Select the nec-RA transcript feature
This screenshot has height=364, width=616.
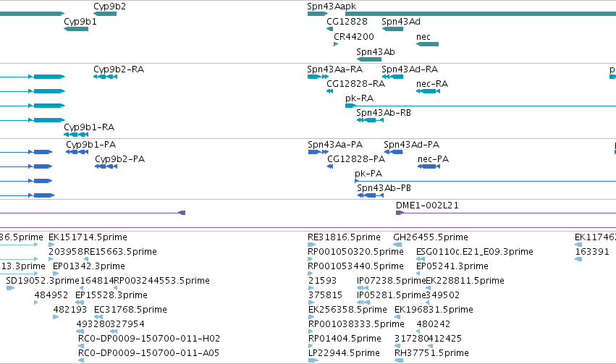point(428,91)
